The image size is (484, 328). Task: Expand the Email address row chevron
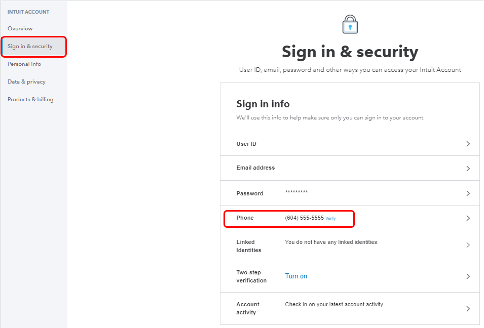(x=468, y=168)
